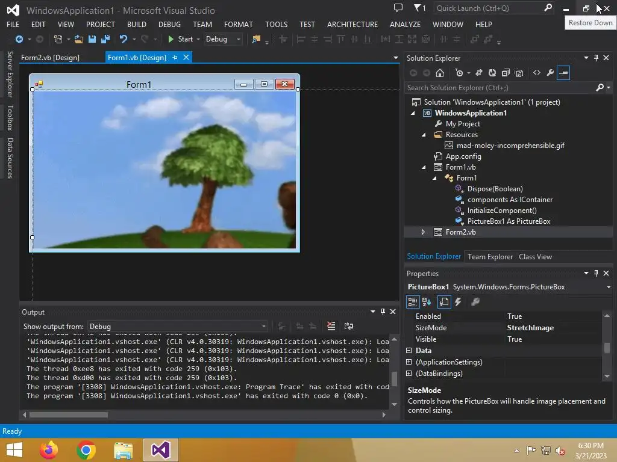Image resolution: width=617 pixels, height=462 pixels.
Task: Open the document tabs overflow dropdown
Action: click(395, 58)
